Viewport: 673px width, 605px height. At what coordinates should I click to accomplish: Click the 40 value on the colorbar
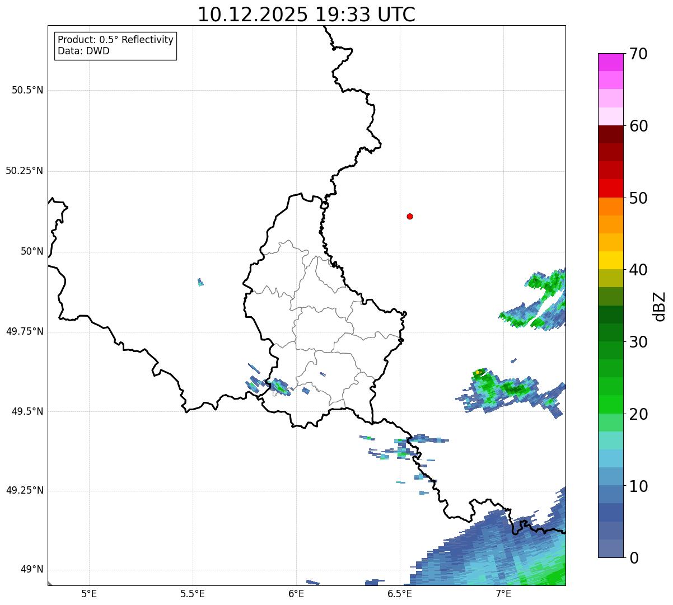coord(638,270)
